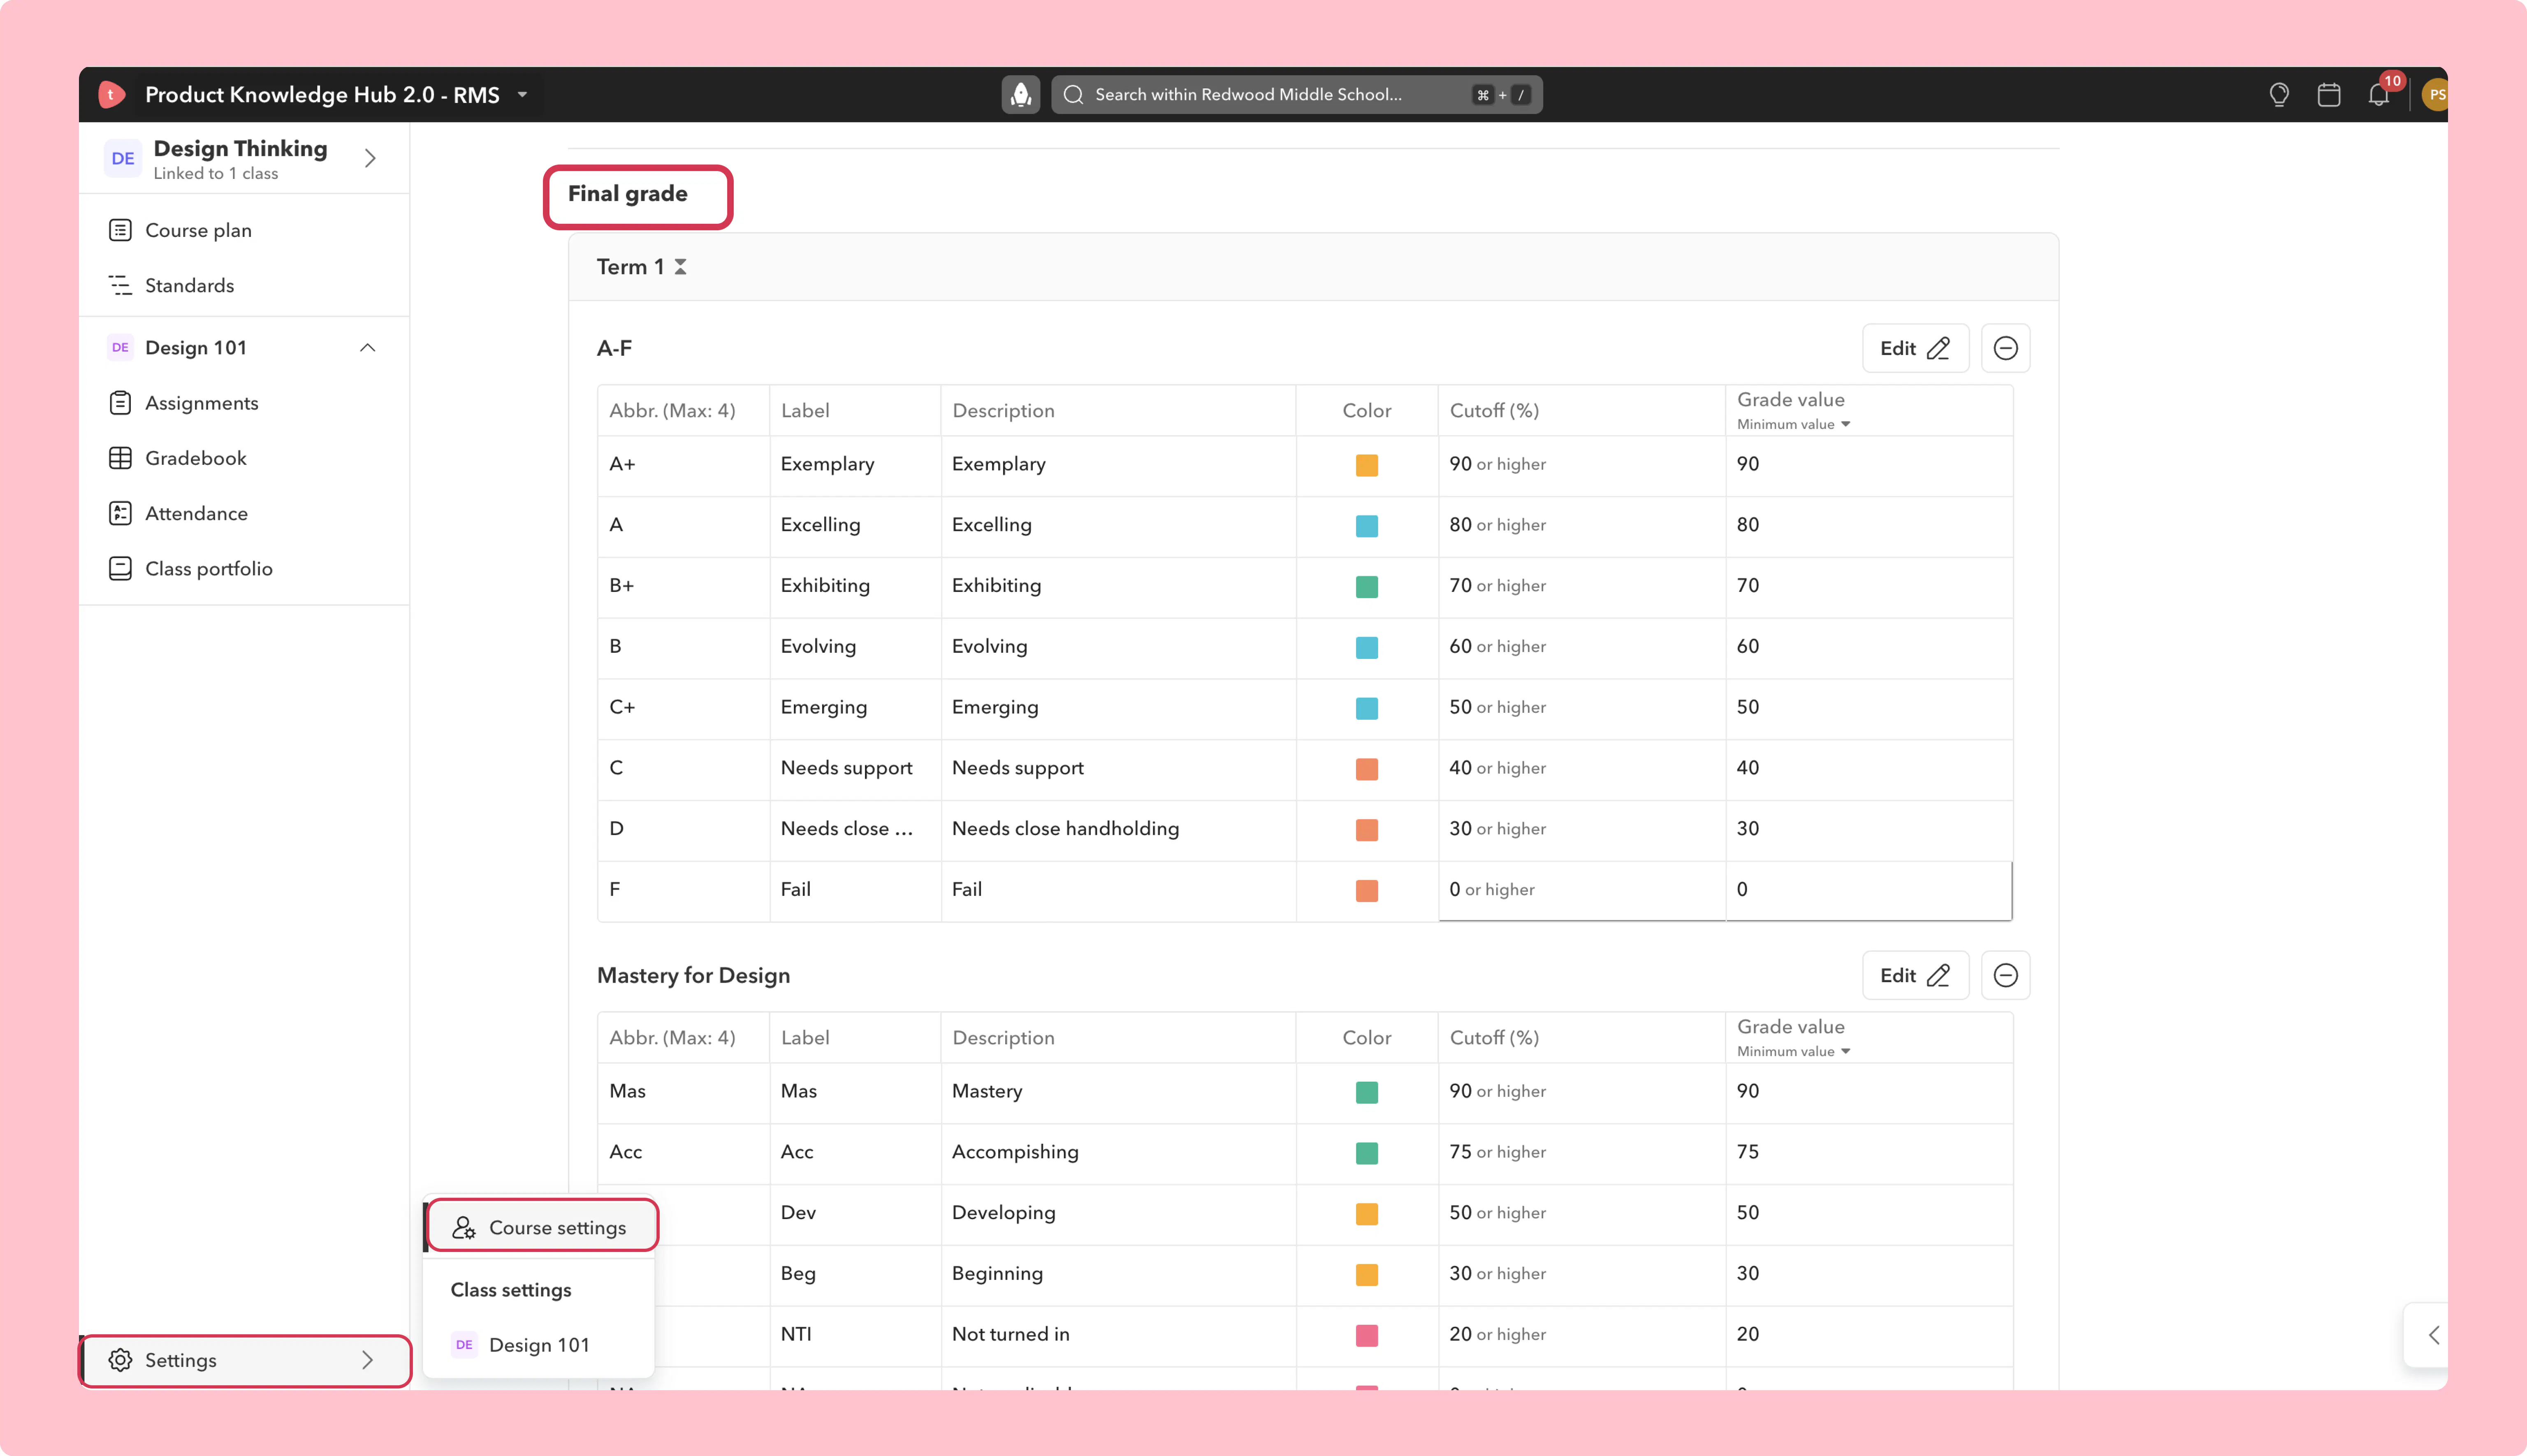Expand the Design Thinking course chevron
Screen dimensions: 2527x1456
(x=370, y=158)
